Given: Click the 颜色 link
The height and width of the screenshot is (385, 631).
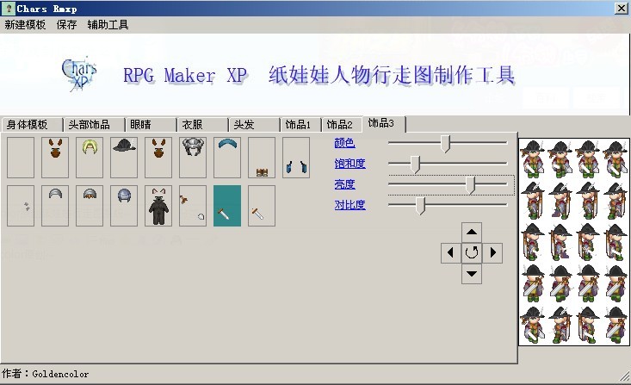Looking at the screenshot, I should pyautogui.click(x=344, y=143).
